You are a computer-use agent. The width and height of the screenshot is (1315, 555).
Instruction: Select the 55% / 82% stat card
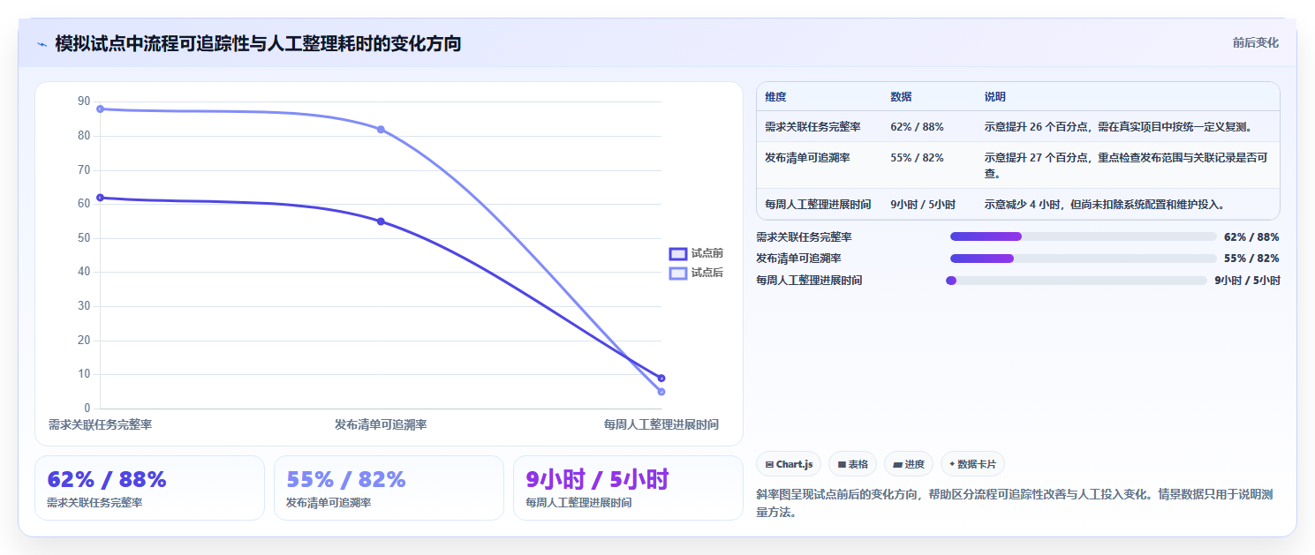[x=389, y=488]
